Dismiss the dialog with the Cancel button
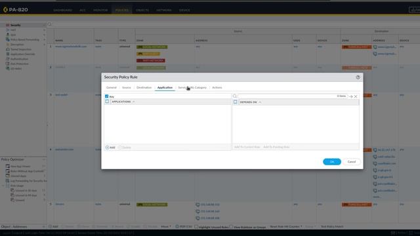Viewport: 420px width, 236px height. [352, 162]
